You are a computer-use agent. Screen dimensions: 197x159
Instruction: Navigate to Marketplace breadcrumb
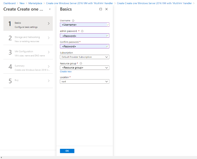tap(35, 3)
